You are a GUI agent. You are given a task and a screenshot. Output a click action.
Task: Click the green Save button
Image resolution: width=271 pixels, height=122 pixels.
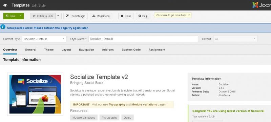point(11,16)
